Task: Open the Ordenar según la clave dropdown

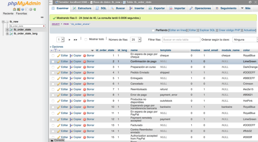Action: pyautogui.click(x=245, y=40)
